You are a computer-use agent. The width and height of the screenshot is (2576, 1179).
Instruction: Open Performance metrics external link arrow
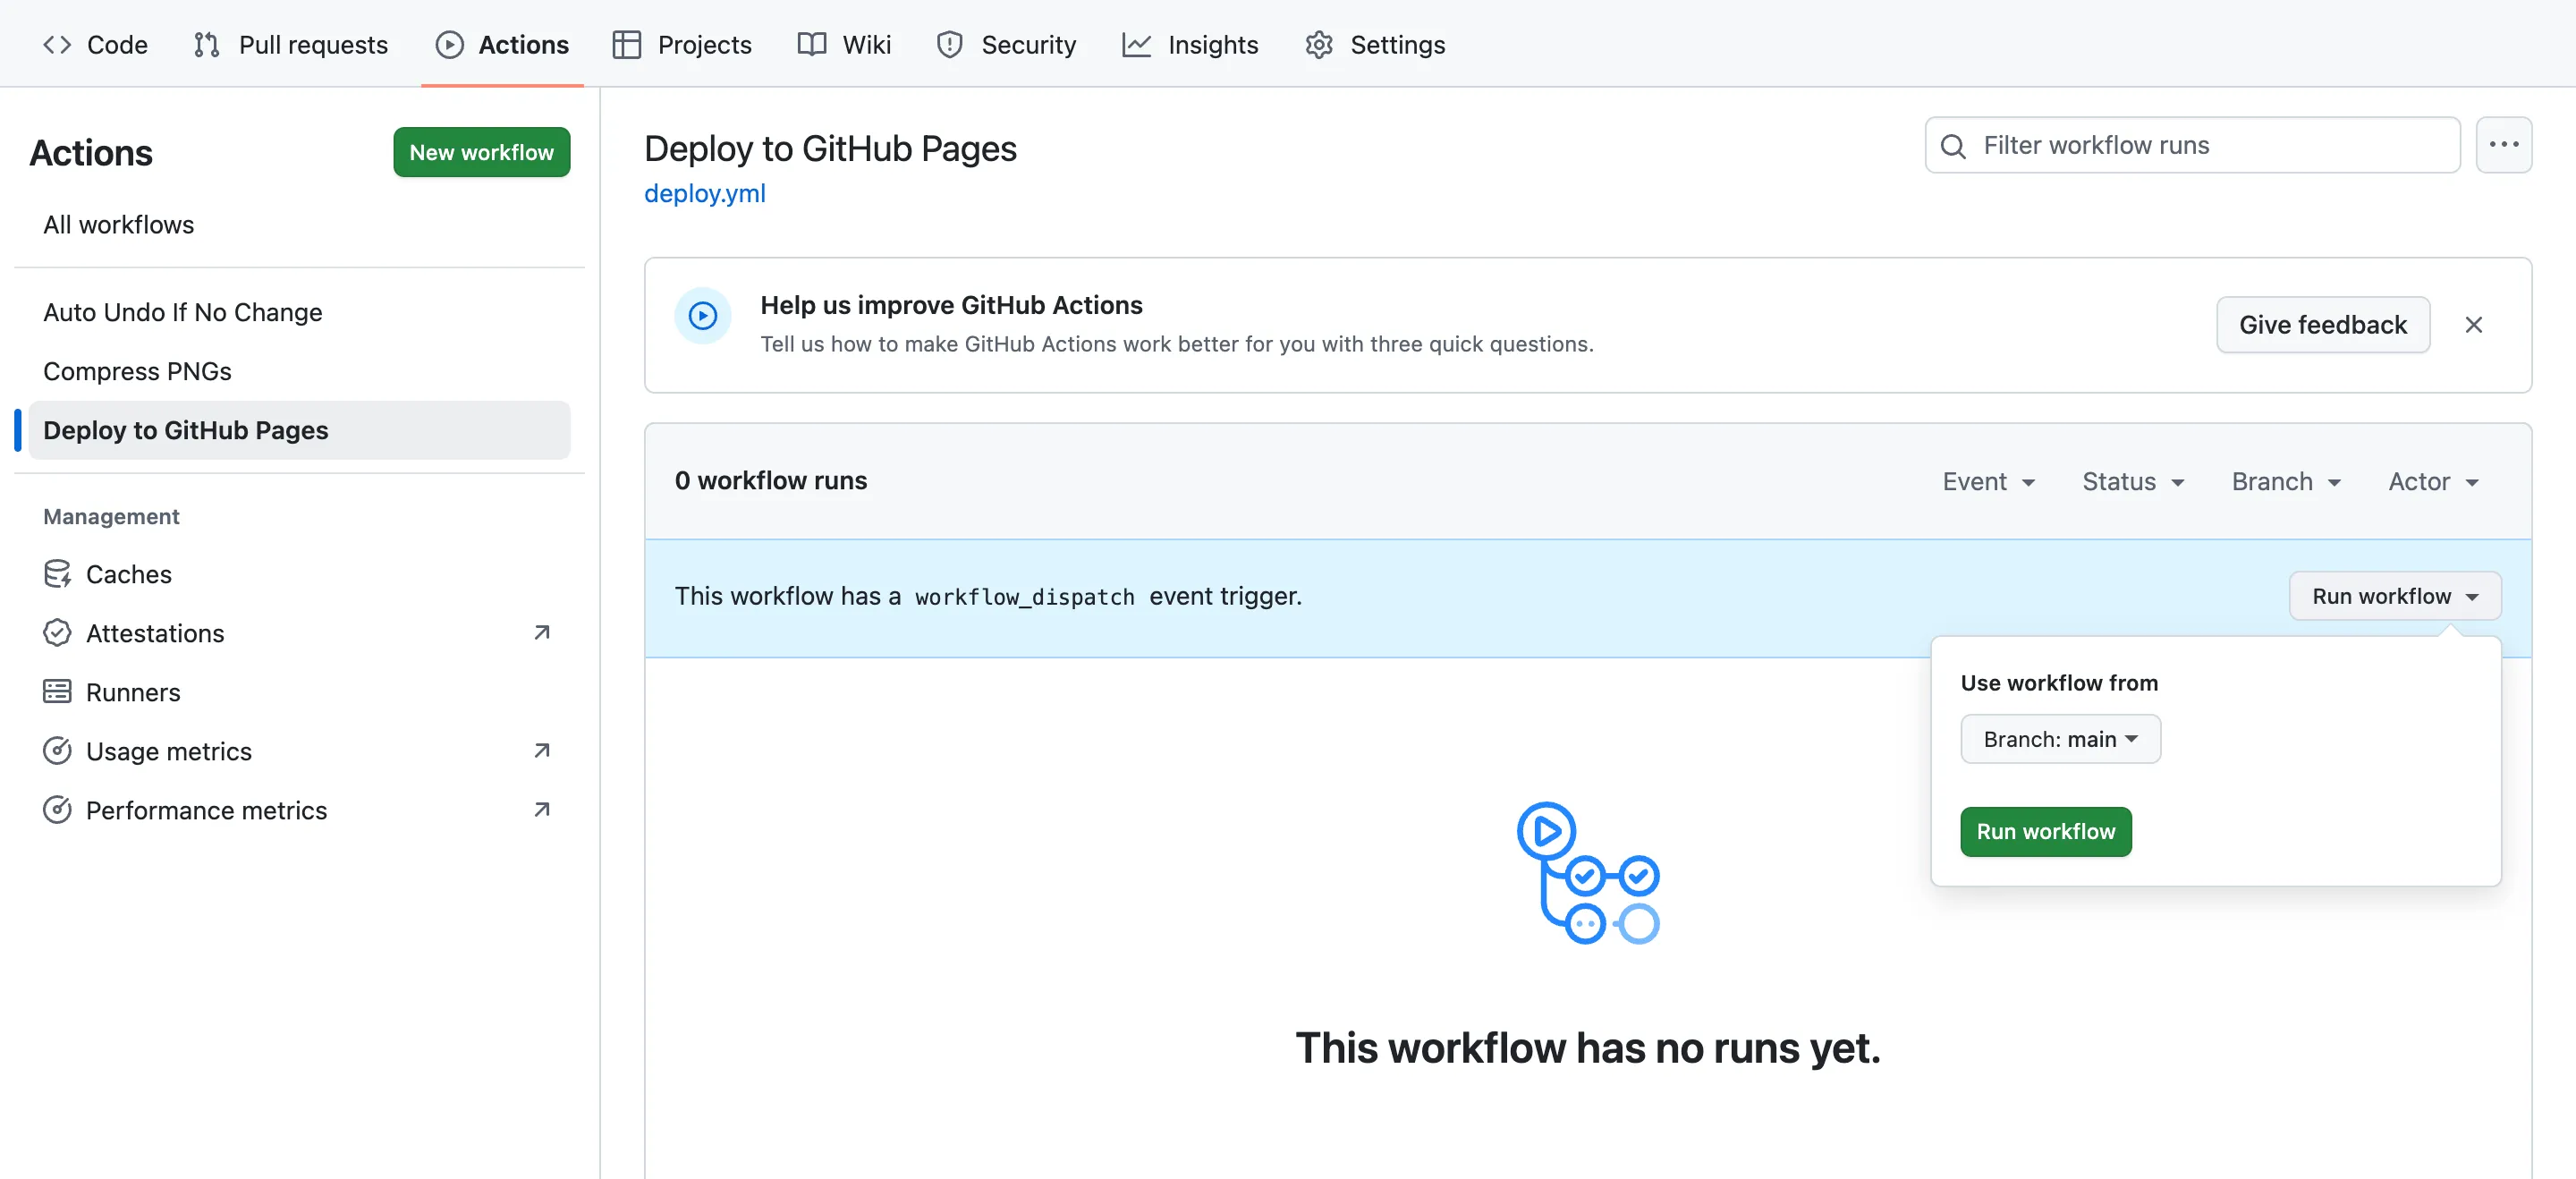coord(542,810)
